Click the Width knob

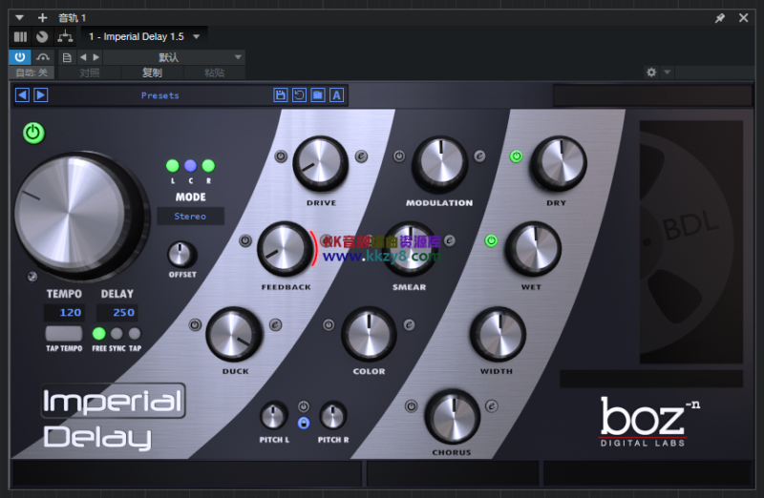pyautogui.click(x=498, y=334)
